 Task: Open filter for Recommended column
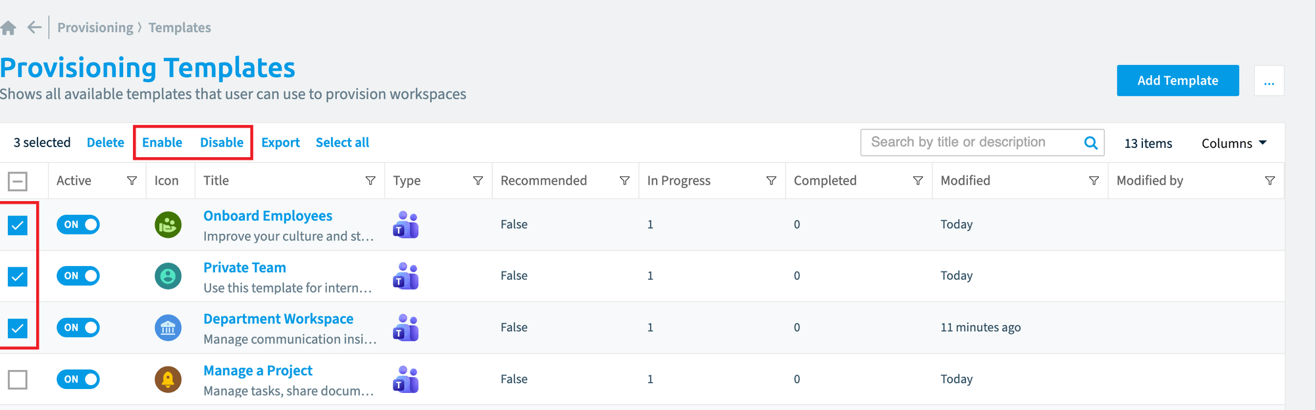[x=624, y=181]
